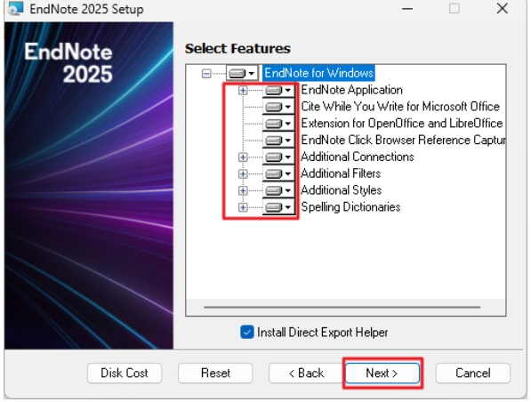Expand the Additional Connections tree node

pyautogui.click(x=243, y=157)
